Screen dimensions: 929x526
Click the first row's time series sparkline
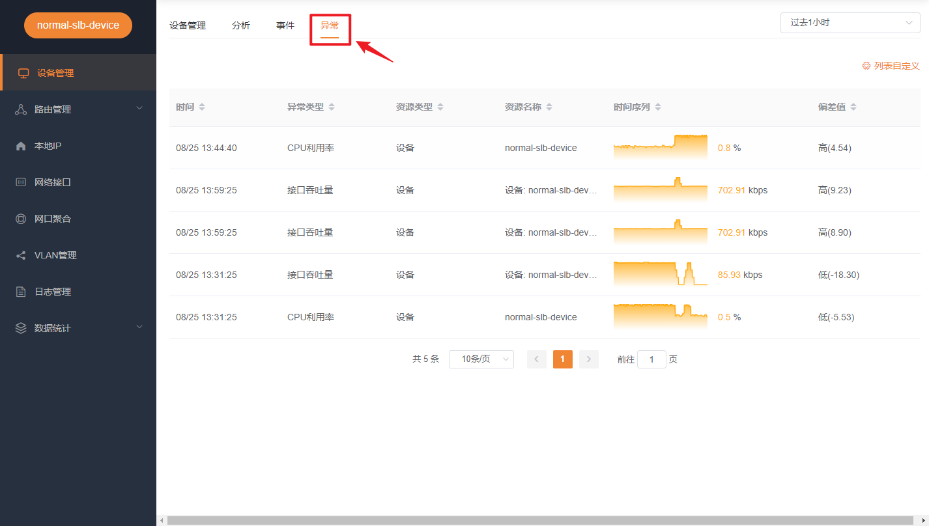pos(660,148)
